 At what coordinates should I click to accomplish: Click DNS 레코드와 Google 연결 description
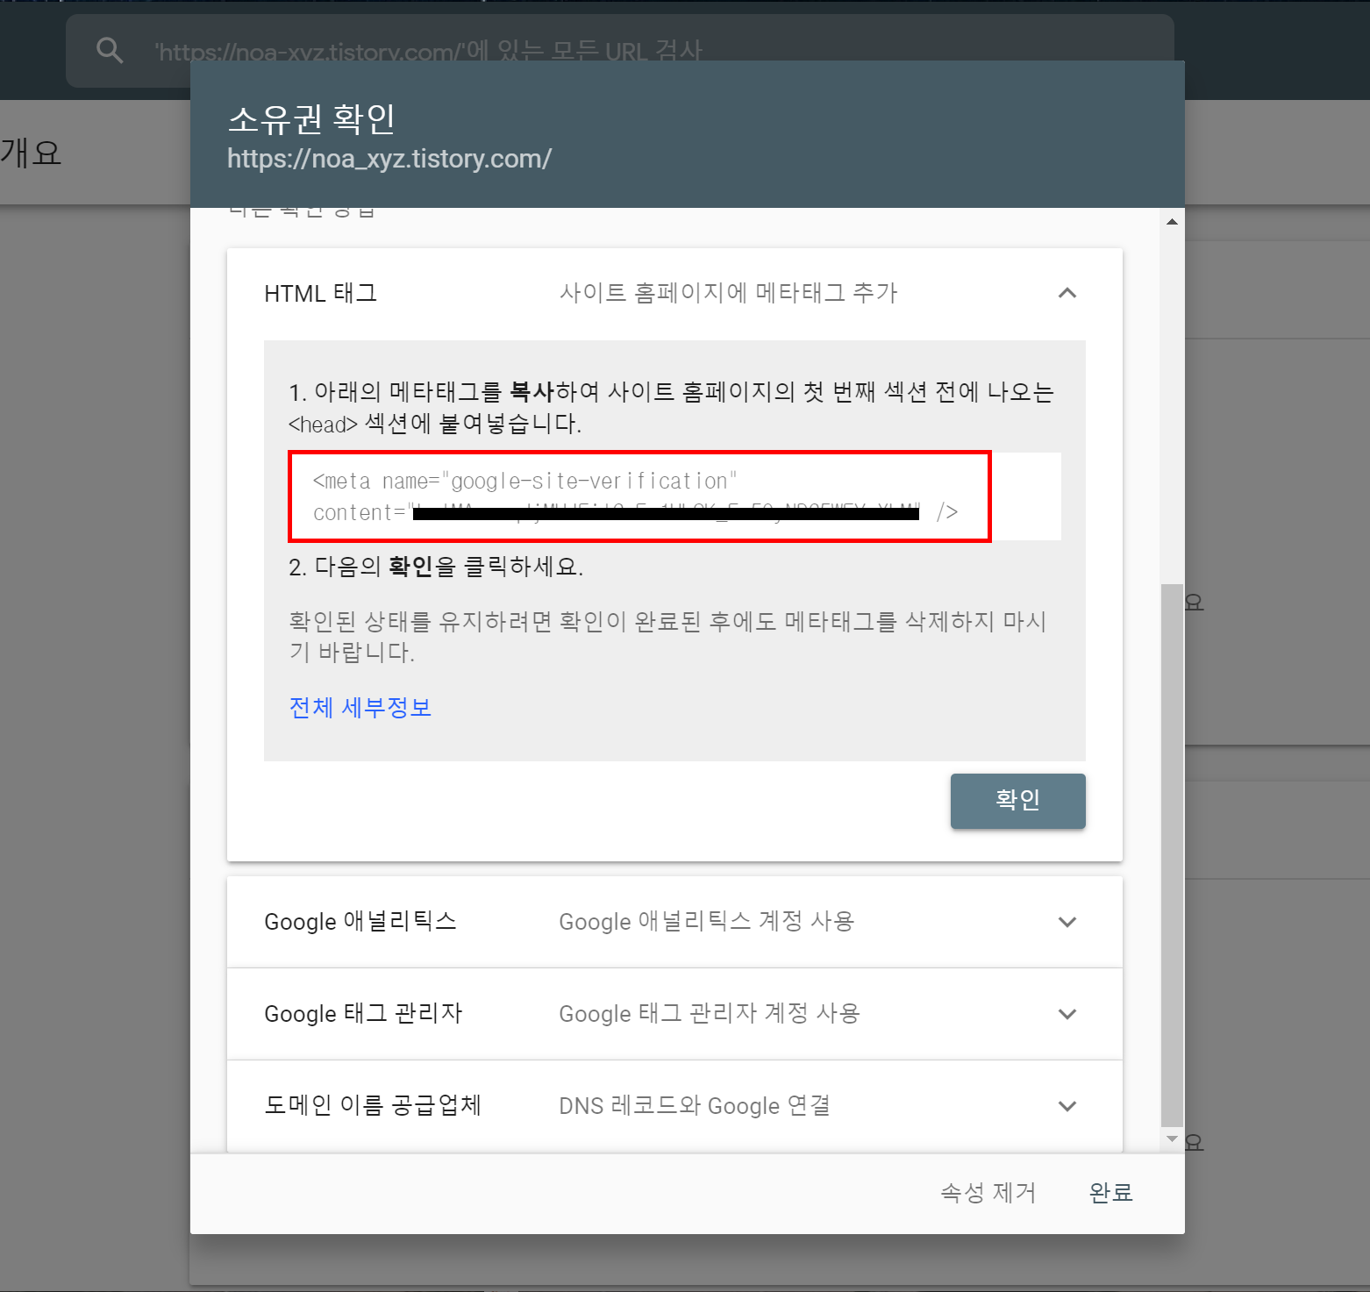pyautogui.click(x=695, y=1106)
